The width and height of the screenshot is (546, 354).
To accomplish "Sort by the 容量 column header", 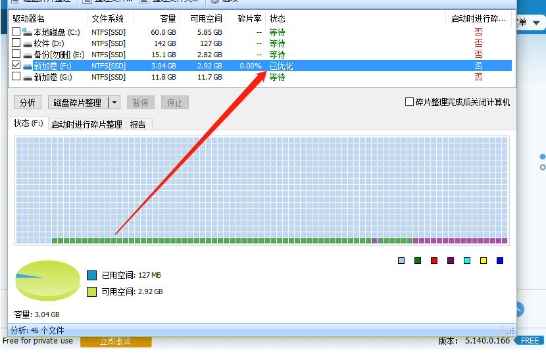I will click(157, 18).
